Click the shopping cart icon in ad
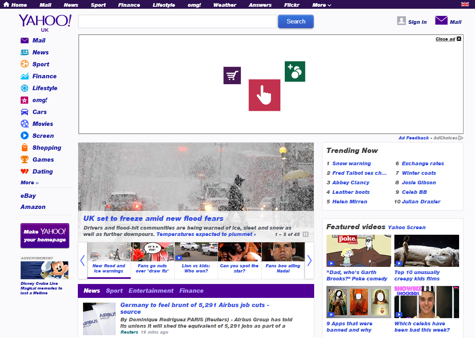 tap(232, 75)
